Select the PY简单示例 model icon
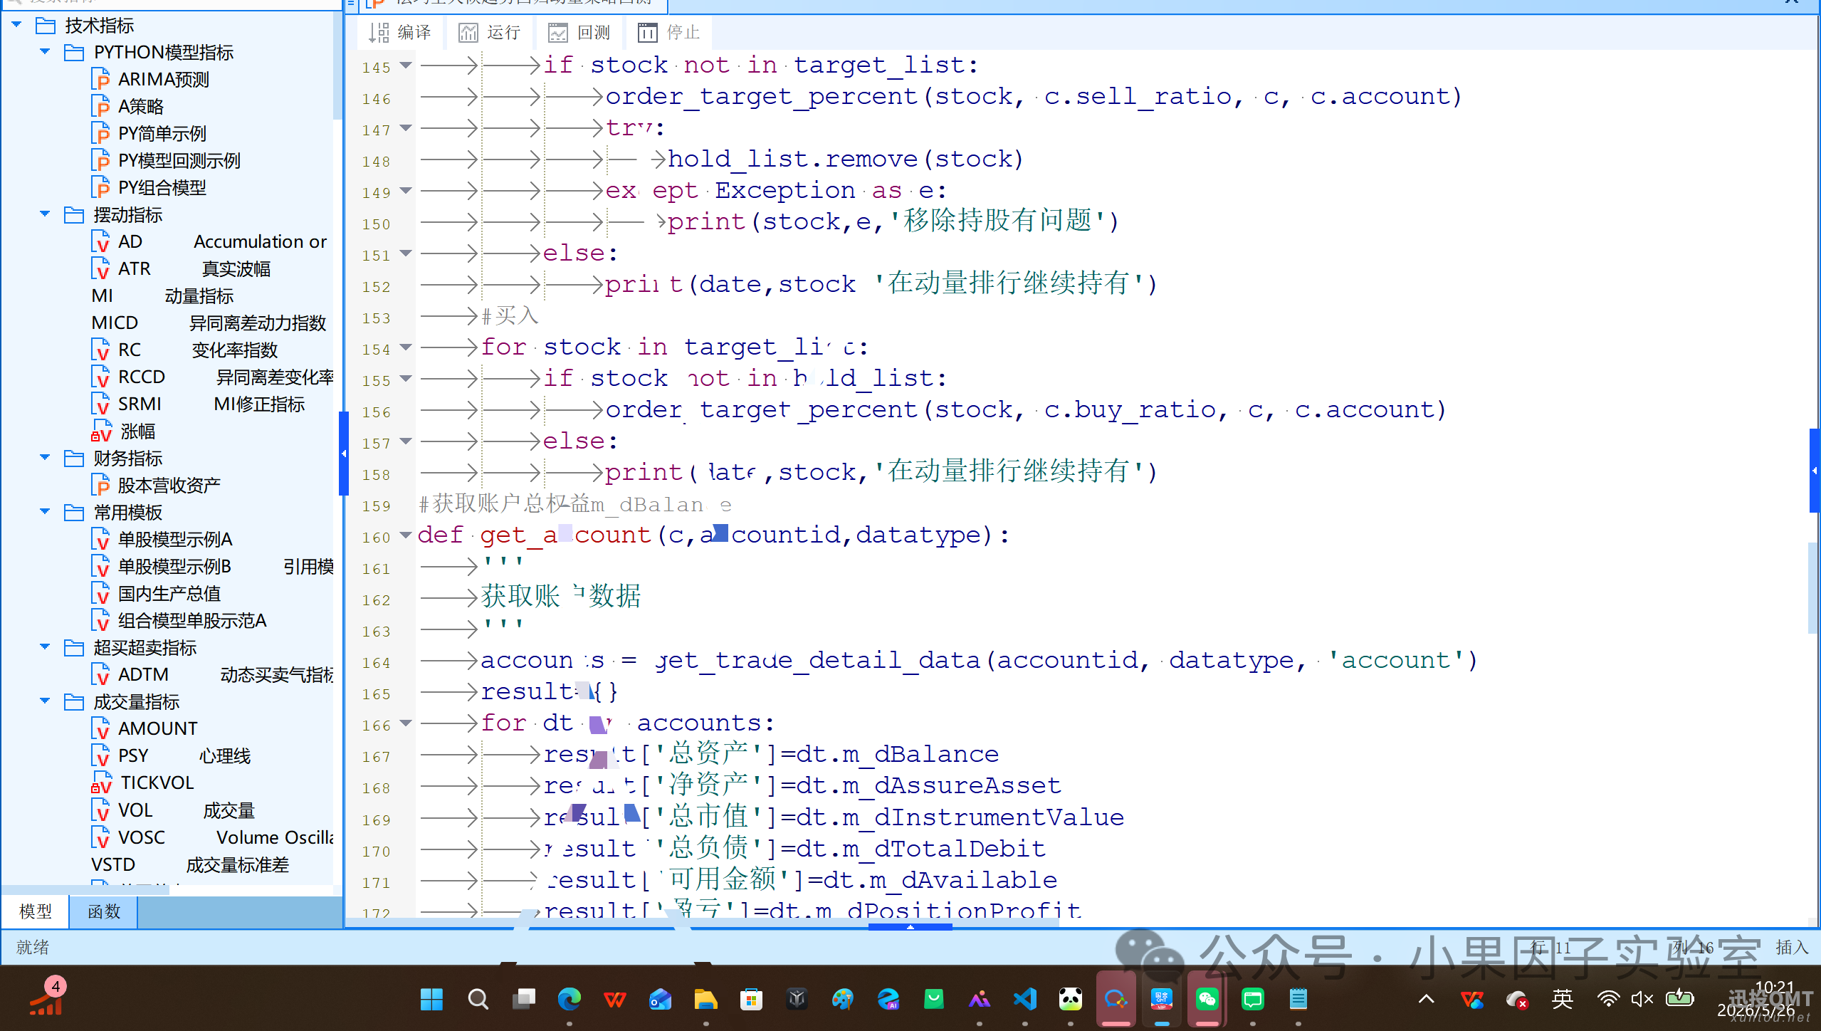1821x1031 pixels. point(100,133)
